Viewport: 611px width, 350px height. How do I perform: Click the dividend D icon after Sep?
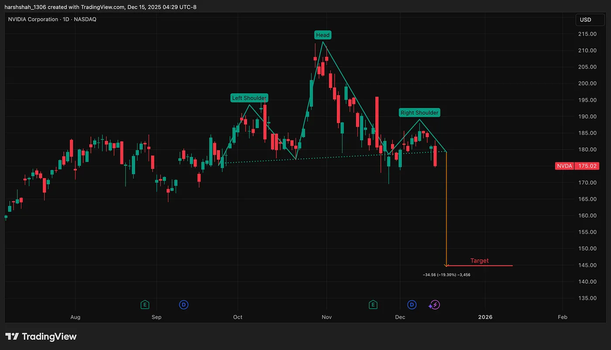[184, 305]
